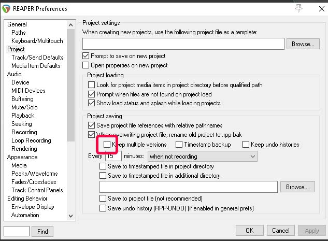Open Envelope Display preferences
The height and width of the screenshot is (241, 328).
pyautogui.click(x=33, y=207)
